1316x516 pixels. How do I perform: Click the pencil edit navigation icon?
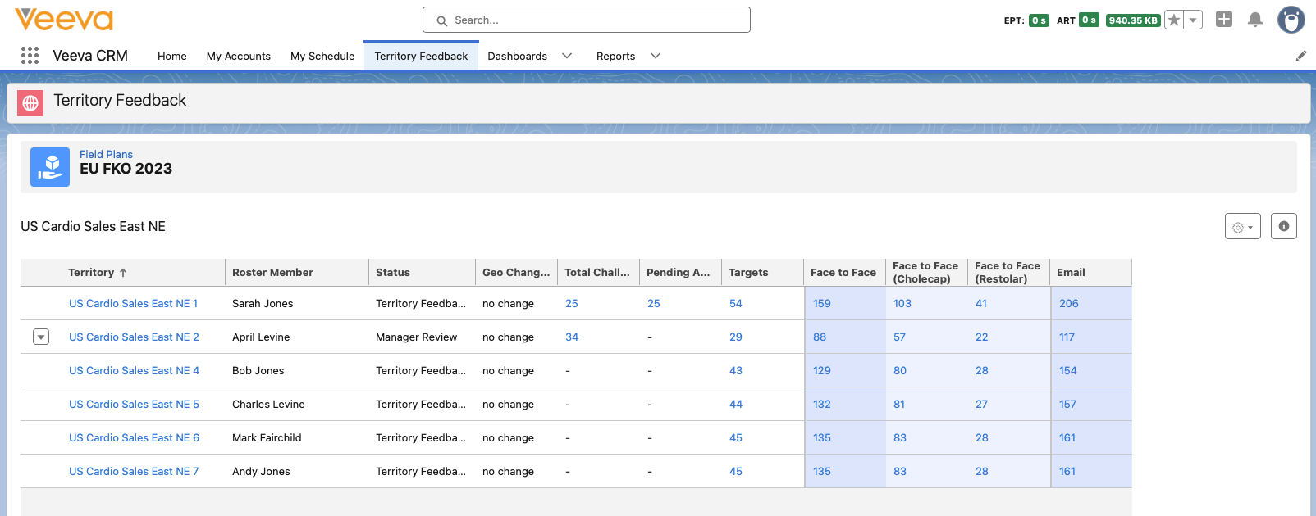[1301, 56]
